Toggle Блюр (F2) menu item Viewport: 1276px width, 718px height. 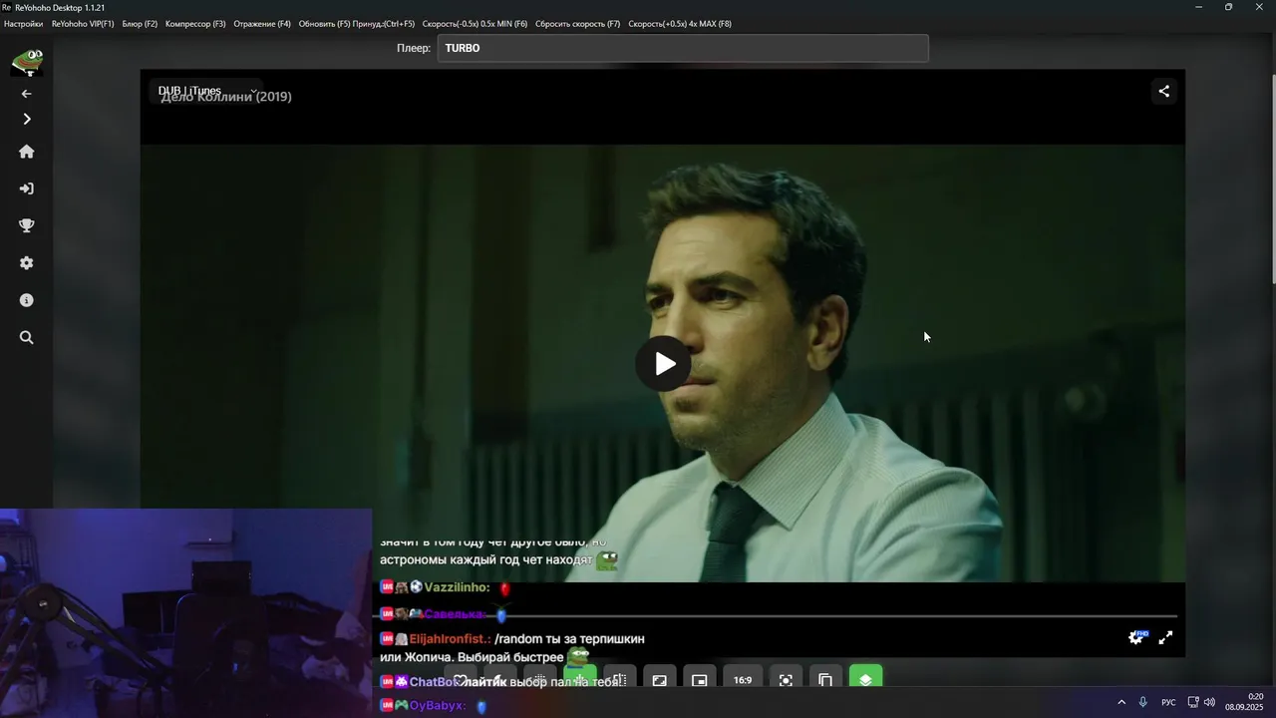tap(140, 24)
